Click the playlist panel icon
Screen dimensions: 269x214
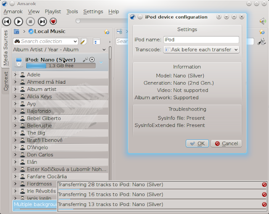[x=119, y=32]
